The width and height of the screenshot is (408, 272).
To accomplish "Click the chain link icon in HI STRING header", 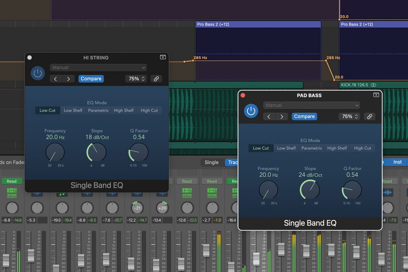I will pyautogui.click(x=156, y=79).
